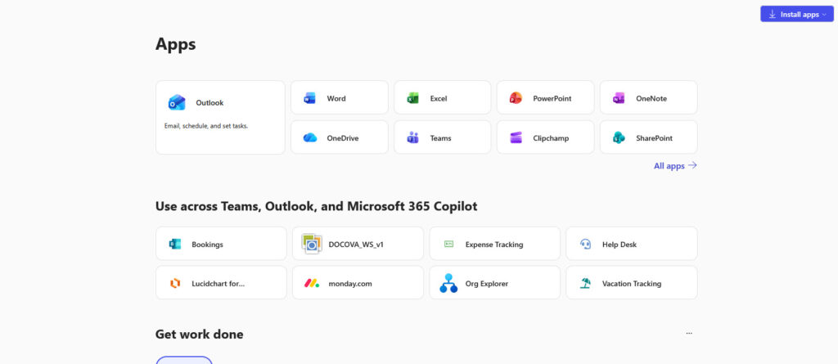
Task: Open the Expense Tracking tile
Action: pyautogui.click(x=494, y=244)
